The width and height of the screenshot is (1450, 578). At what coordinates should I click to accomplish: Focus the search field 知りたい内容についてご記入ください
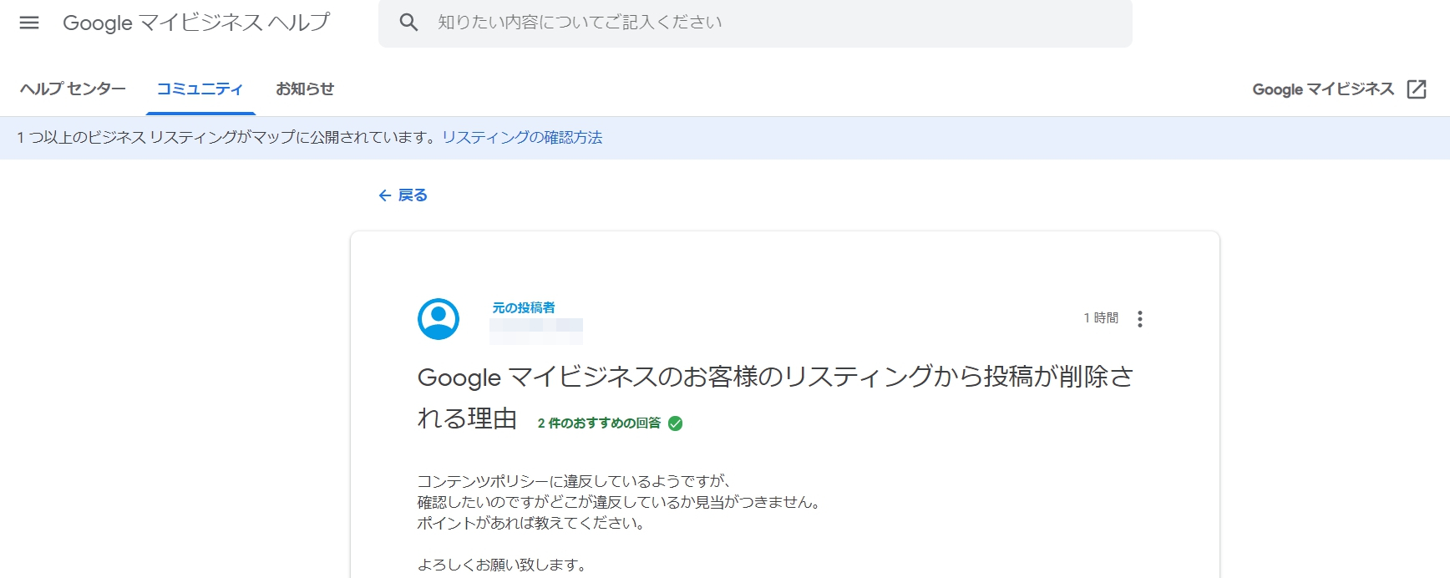[x=755, y=23]
